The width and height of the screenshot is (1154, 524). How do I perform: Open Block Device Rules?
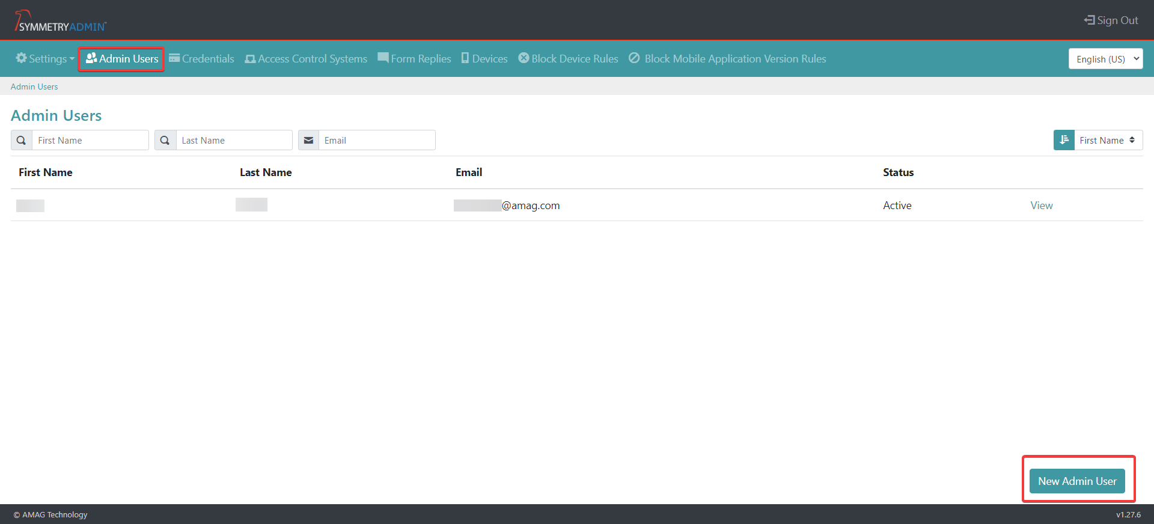point(568,58)
